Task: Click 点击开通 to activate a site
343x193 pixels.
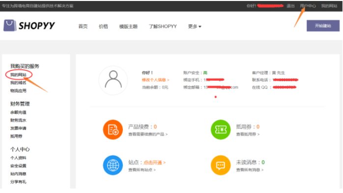Action: tap(154, 162)
